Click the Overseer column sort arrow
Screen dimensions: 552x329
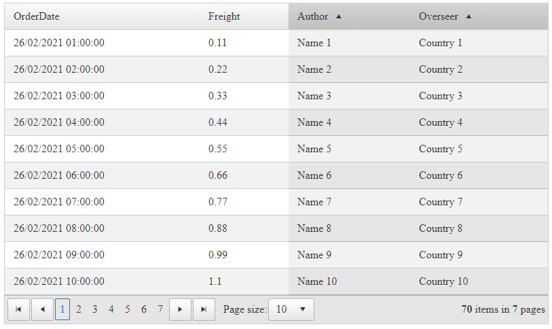[x=468, y=16]
